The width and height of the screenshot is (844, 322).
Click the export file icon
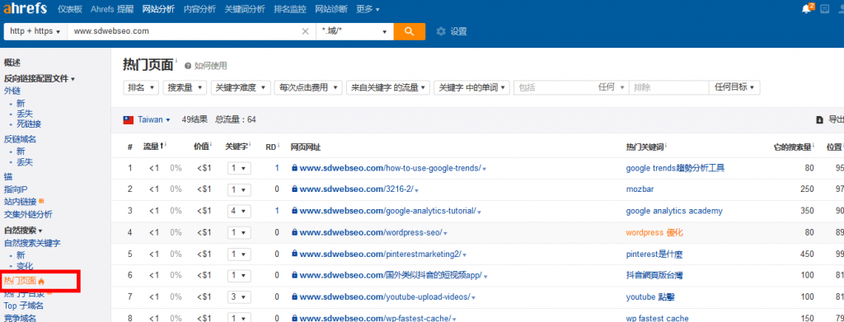click(820, 120)
